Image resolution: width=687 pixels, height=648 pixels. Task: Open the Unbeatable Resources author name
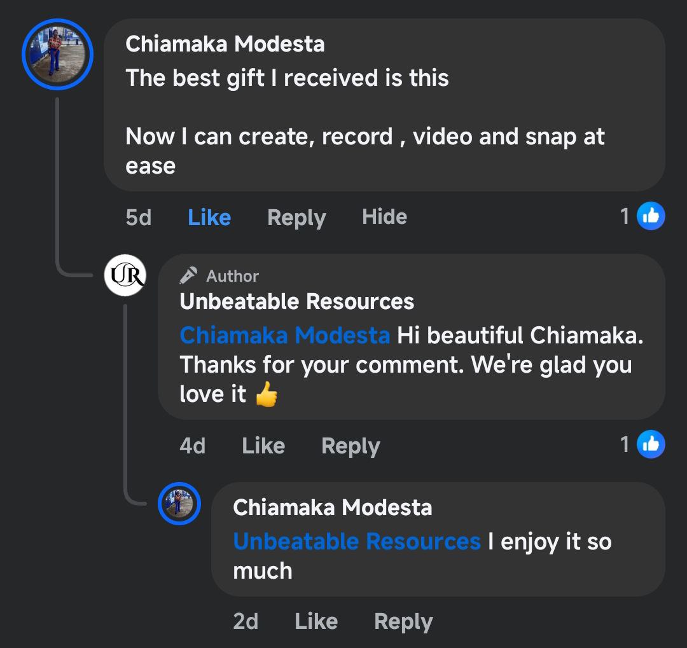pos(297,301)
